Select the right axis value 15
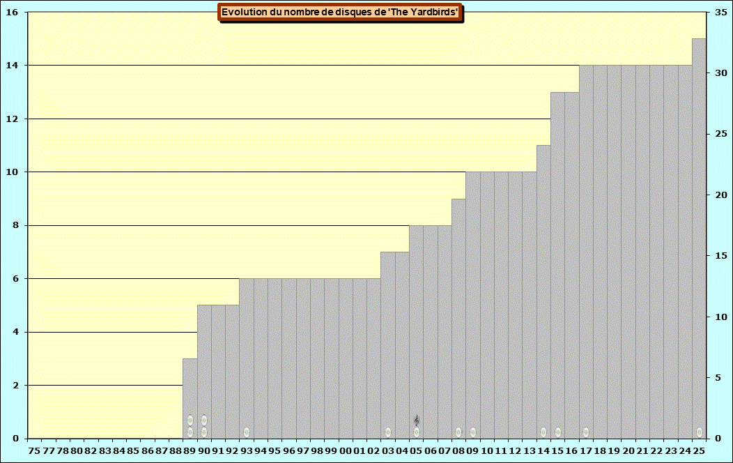Viewport: 733px width, 463px height. click(721, 256)
